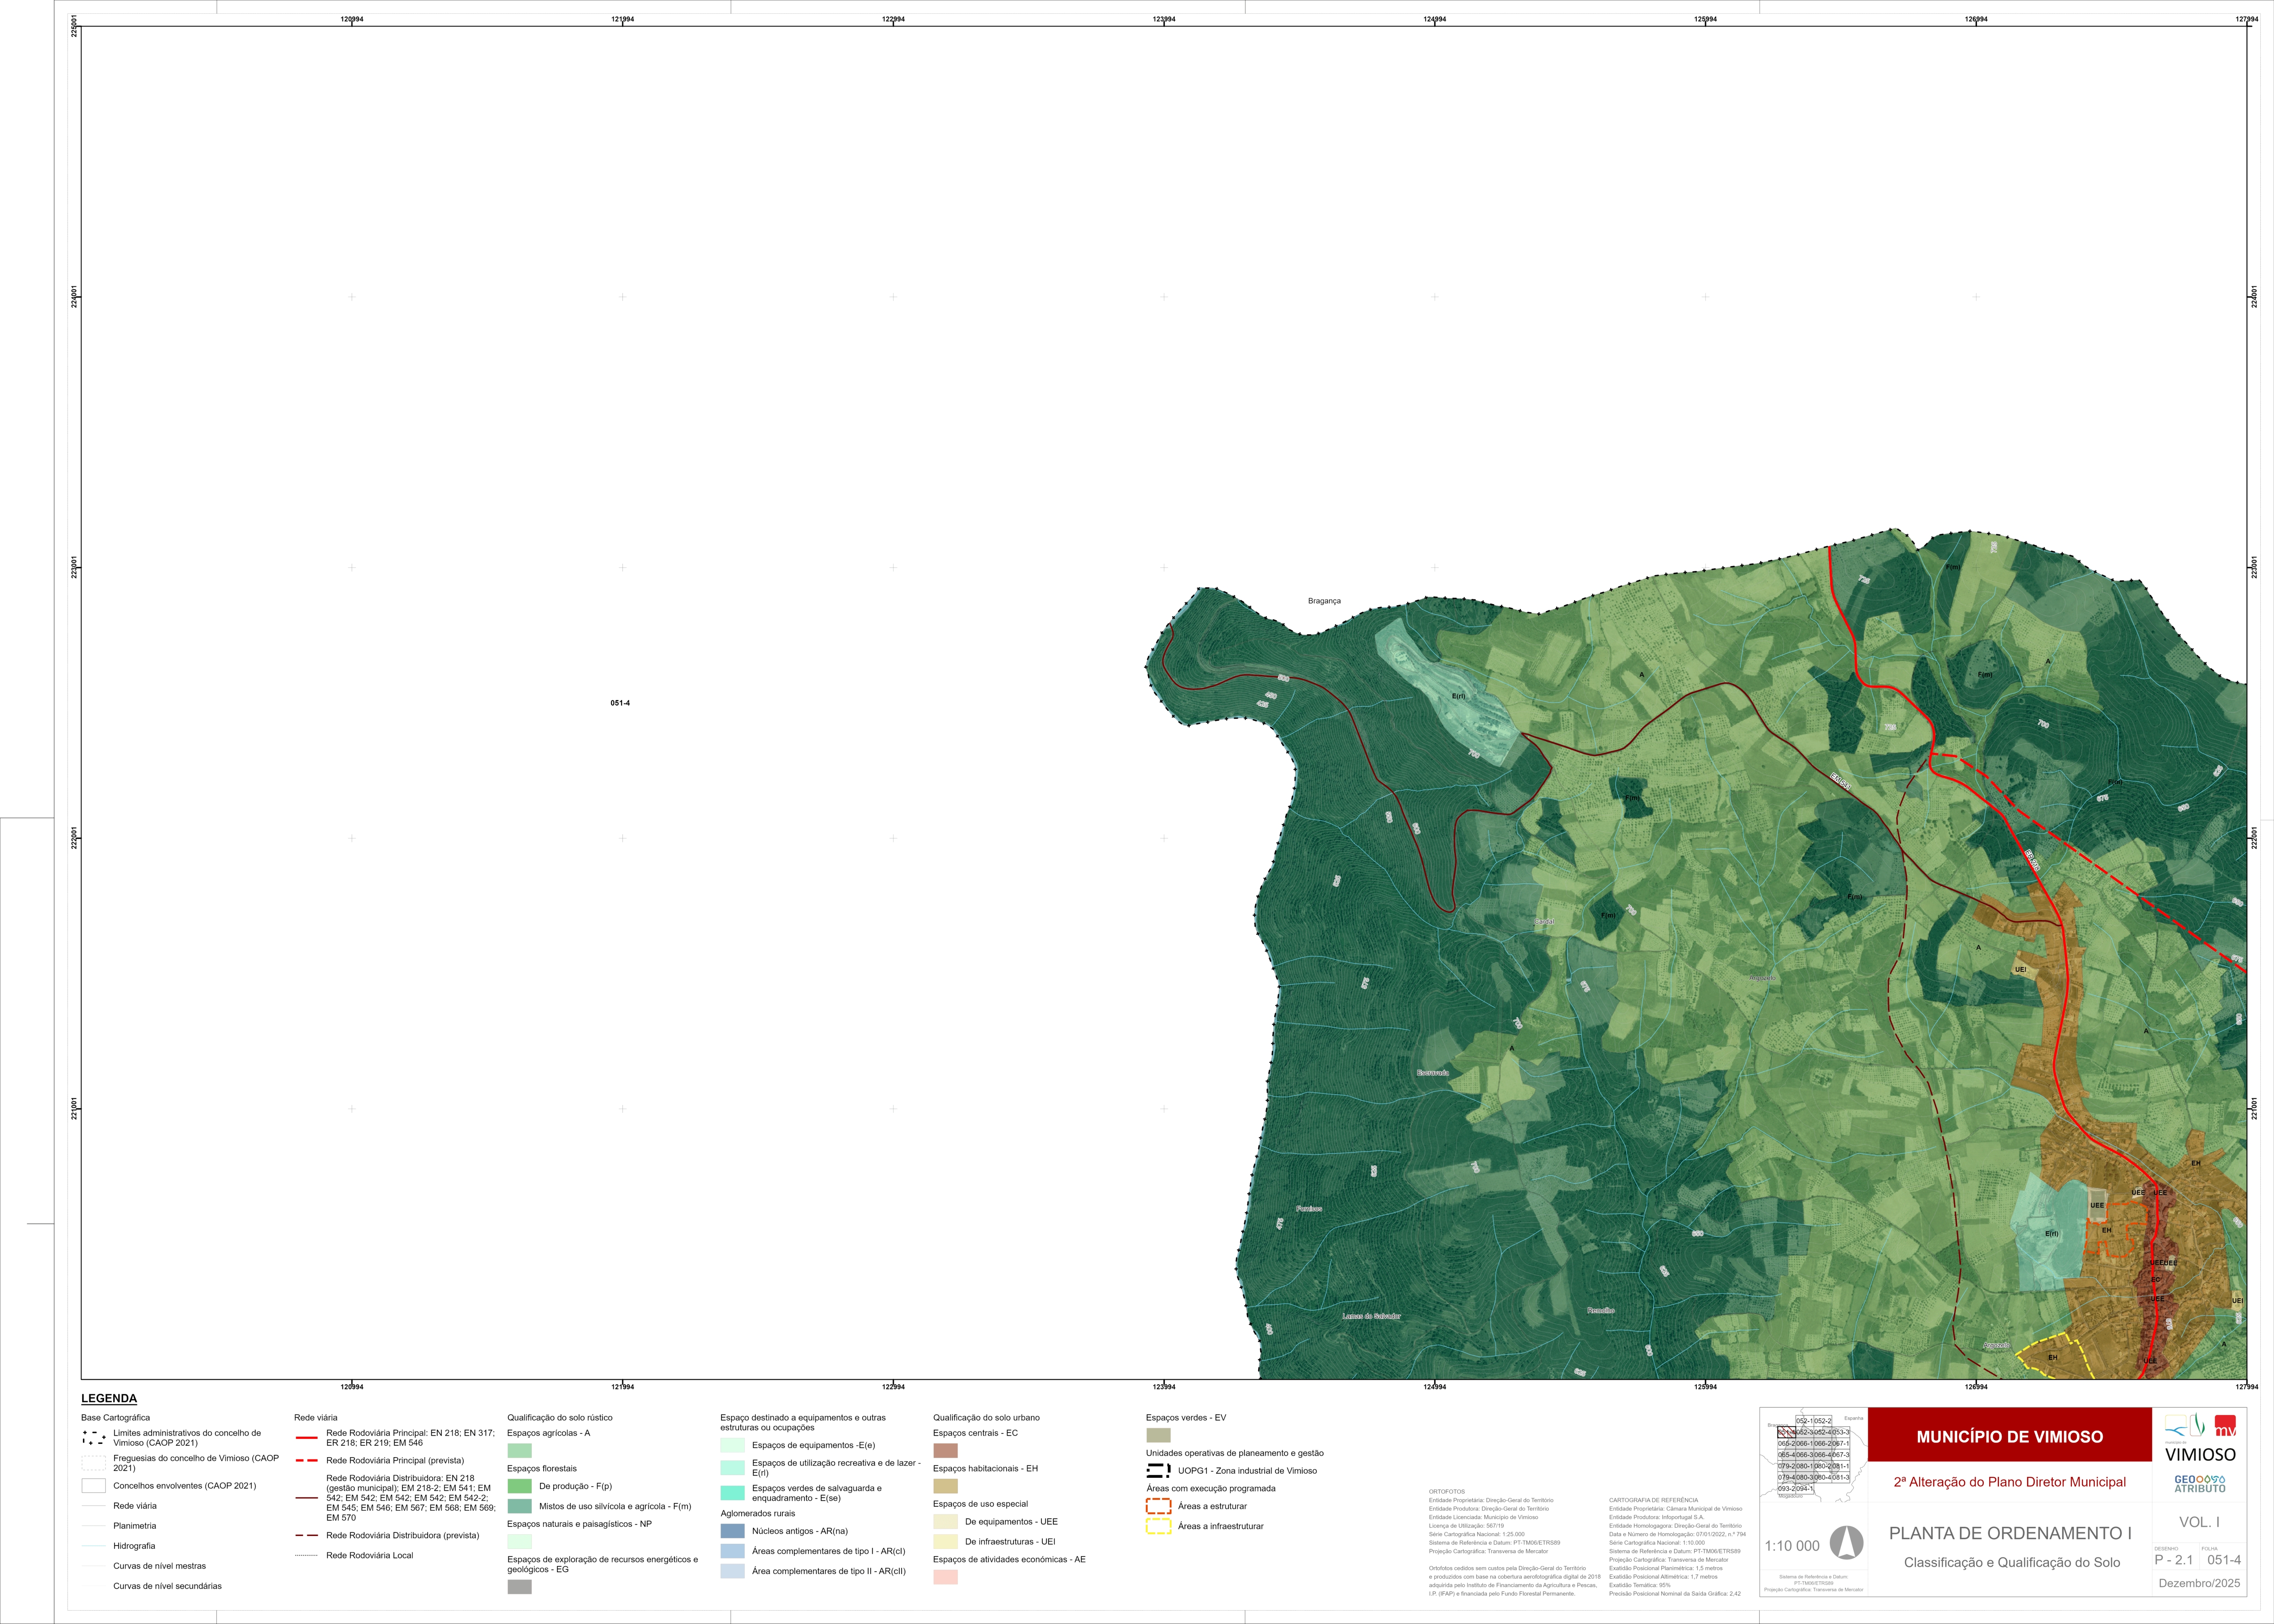The image size is (2274, 1624).
Task: Click the Limites administrativos boundary legend symbol
Action: tap(93, 1438)
